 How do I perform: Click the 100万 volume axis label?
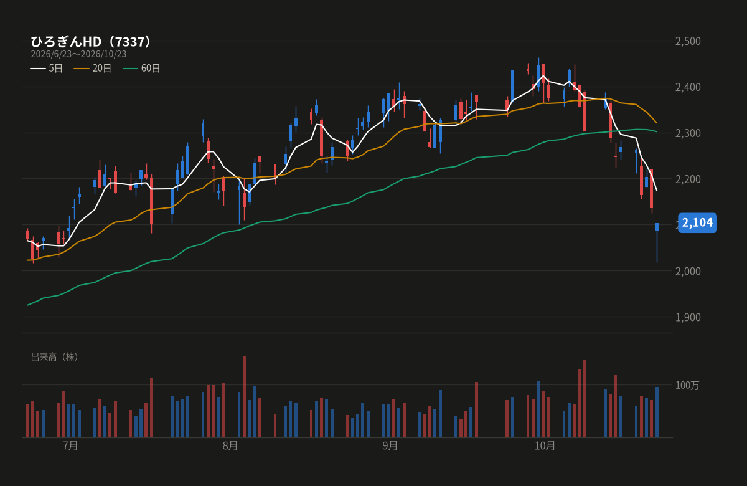click(x=687, y=386)
